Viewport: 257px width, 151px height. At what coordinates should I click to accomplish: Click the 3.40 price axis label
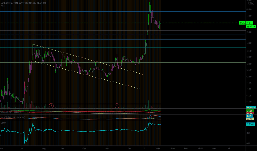pos(249,51)
